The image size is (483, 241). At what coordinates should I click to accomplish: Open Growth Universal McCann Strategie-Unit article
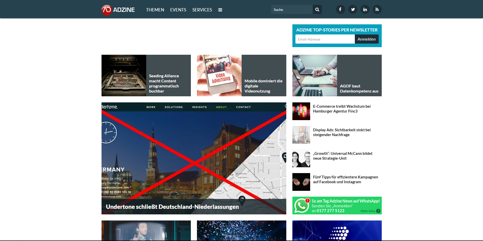[x=343, y=156]
